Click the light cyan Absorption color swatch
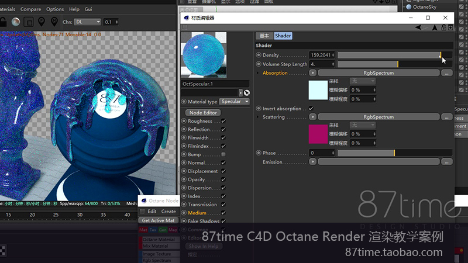Screen dimensions: 468x263 point(318,90)
